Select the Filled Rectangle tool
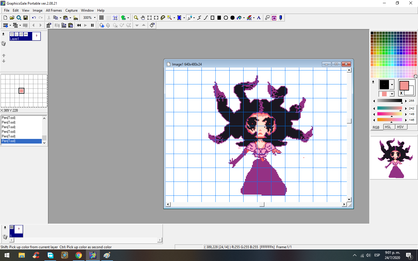Image resolution: width=418 pixels, height=261 pixels. coord(219,18)
